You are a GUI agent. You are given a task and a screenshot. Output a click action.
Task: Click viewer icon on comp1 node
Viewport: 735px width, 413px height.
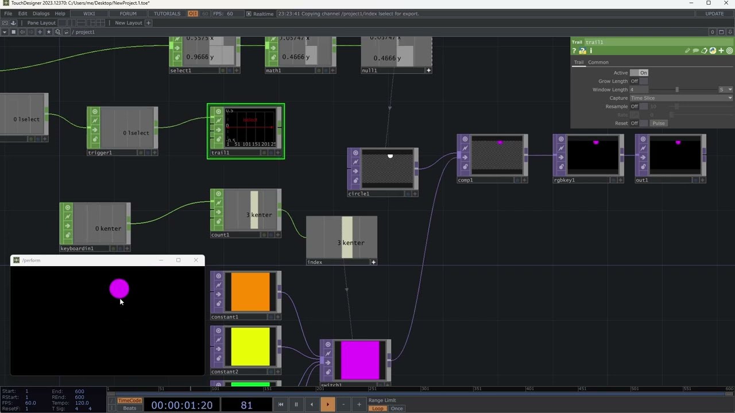pos(465,139)
